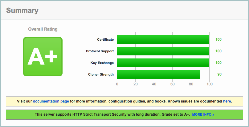249x127 pixels.
Task: Click the Protocol Support score value 100
Action: [218, 51]
